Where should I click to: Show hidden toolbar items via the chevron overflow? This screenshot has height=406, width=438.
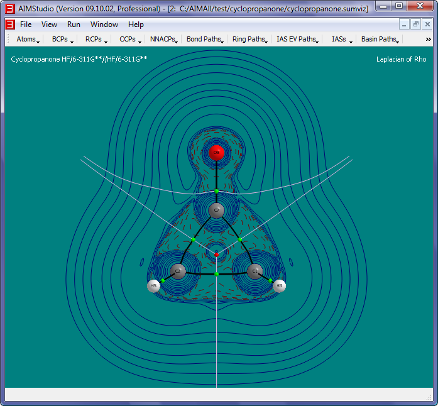428,39
